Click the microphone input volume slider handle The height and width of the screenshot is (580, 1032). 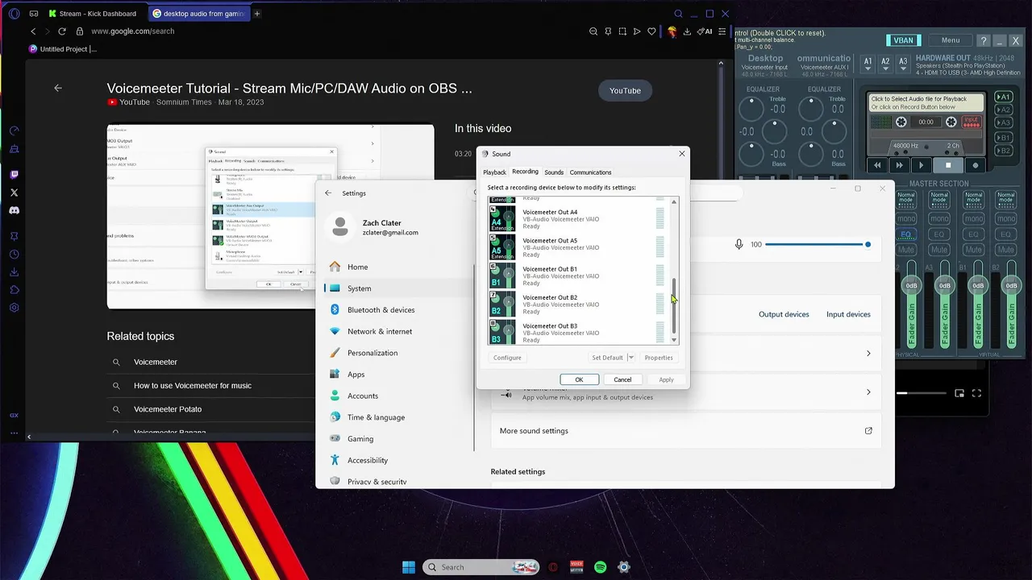tap(868, 244)
